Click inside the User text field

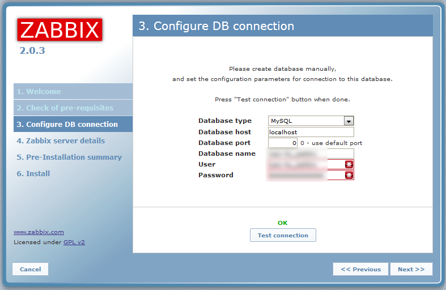point(306,164)
